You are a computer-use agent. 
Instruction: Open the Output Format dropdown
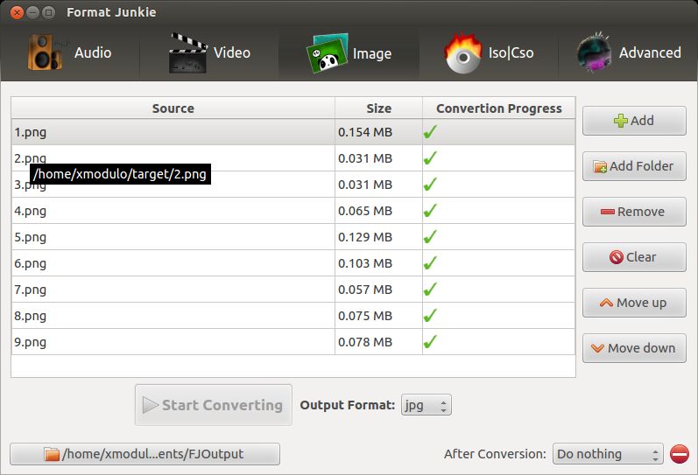426,405
